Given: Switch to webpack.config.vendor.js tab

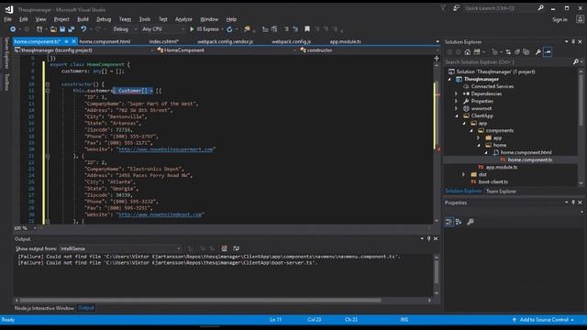Looking at the screenshot, I should tap(225, 41).
